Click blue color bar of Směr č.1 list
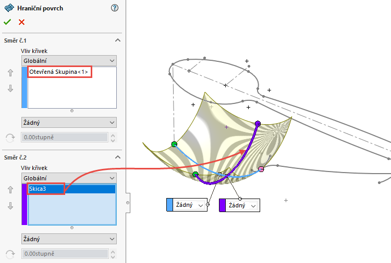The width and height of the screenshot is (391, 263). coord(24,87)
